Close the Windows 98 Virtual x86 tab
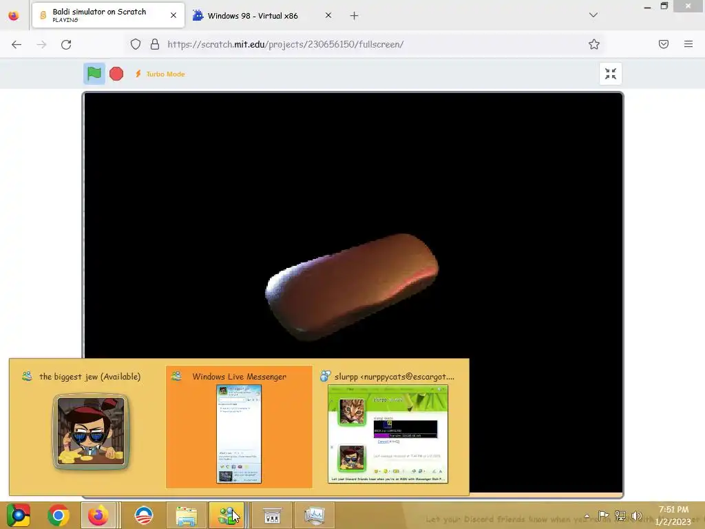 pos(328,15)
